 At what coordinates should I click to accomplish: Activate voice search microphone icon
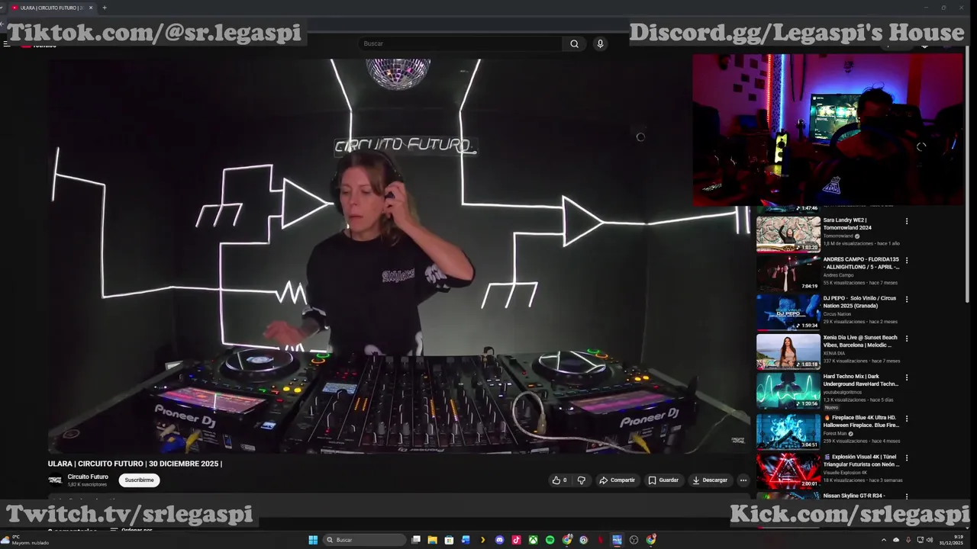[x=600, y=43]
